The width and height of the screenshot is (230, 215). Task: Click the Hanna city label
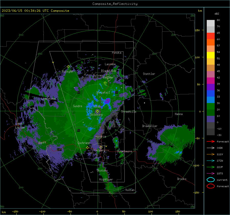click(x=179, y=114)
